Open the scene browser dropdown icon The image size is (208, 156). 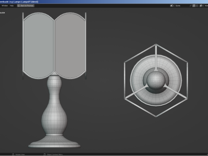tap(172, 6)
